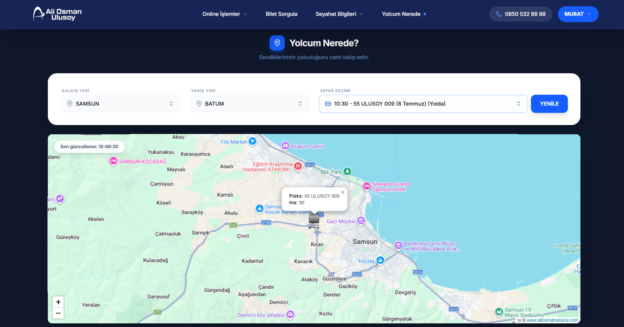Click the Son güncelleme 15:49:20 badge
The height and width of the screenshot is (327, 624).
click(89, 147)
